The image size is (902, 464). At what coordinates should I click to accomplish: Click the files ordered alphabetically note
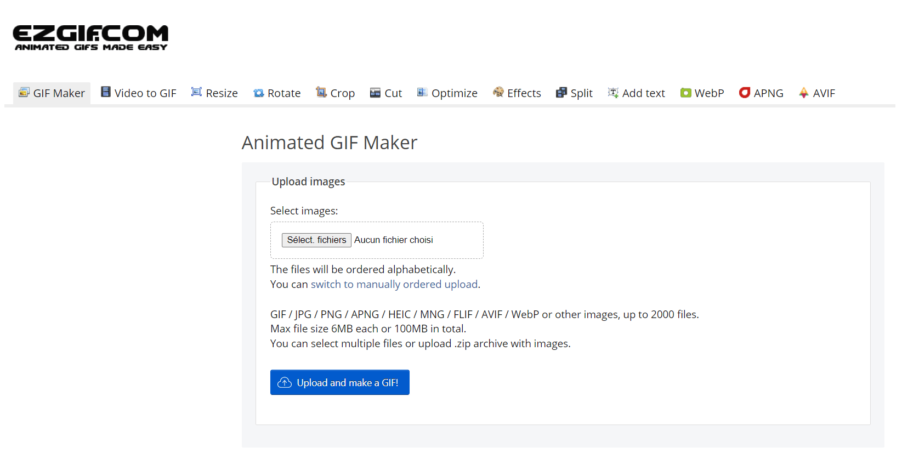click(x=363, y=269)
